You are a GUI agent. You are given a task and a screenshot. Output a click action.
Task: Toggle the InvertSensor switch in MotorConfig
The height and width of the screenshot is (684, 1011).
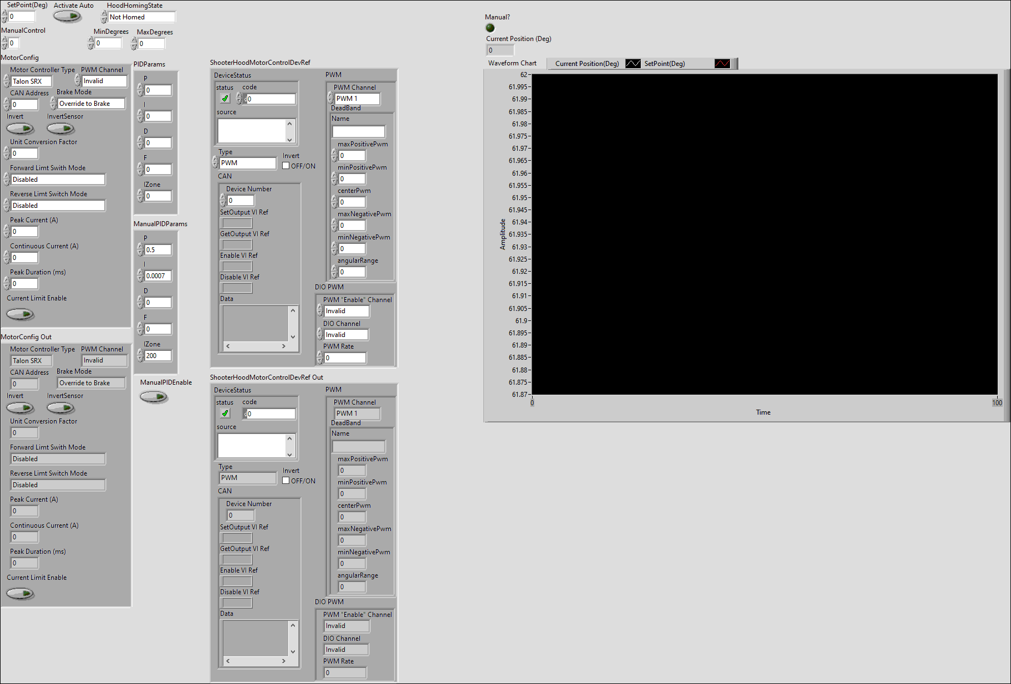coord(60,129)
